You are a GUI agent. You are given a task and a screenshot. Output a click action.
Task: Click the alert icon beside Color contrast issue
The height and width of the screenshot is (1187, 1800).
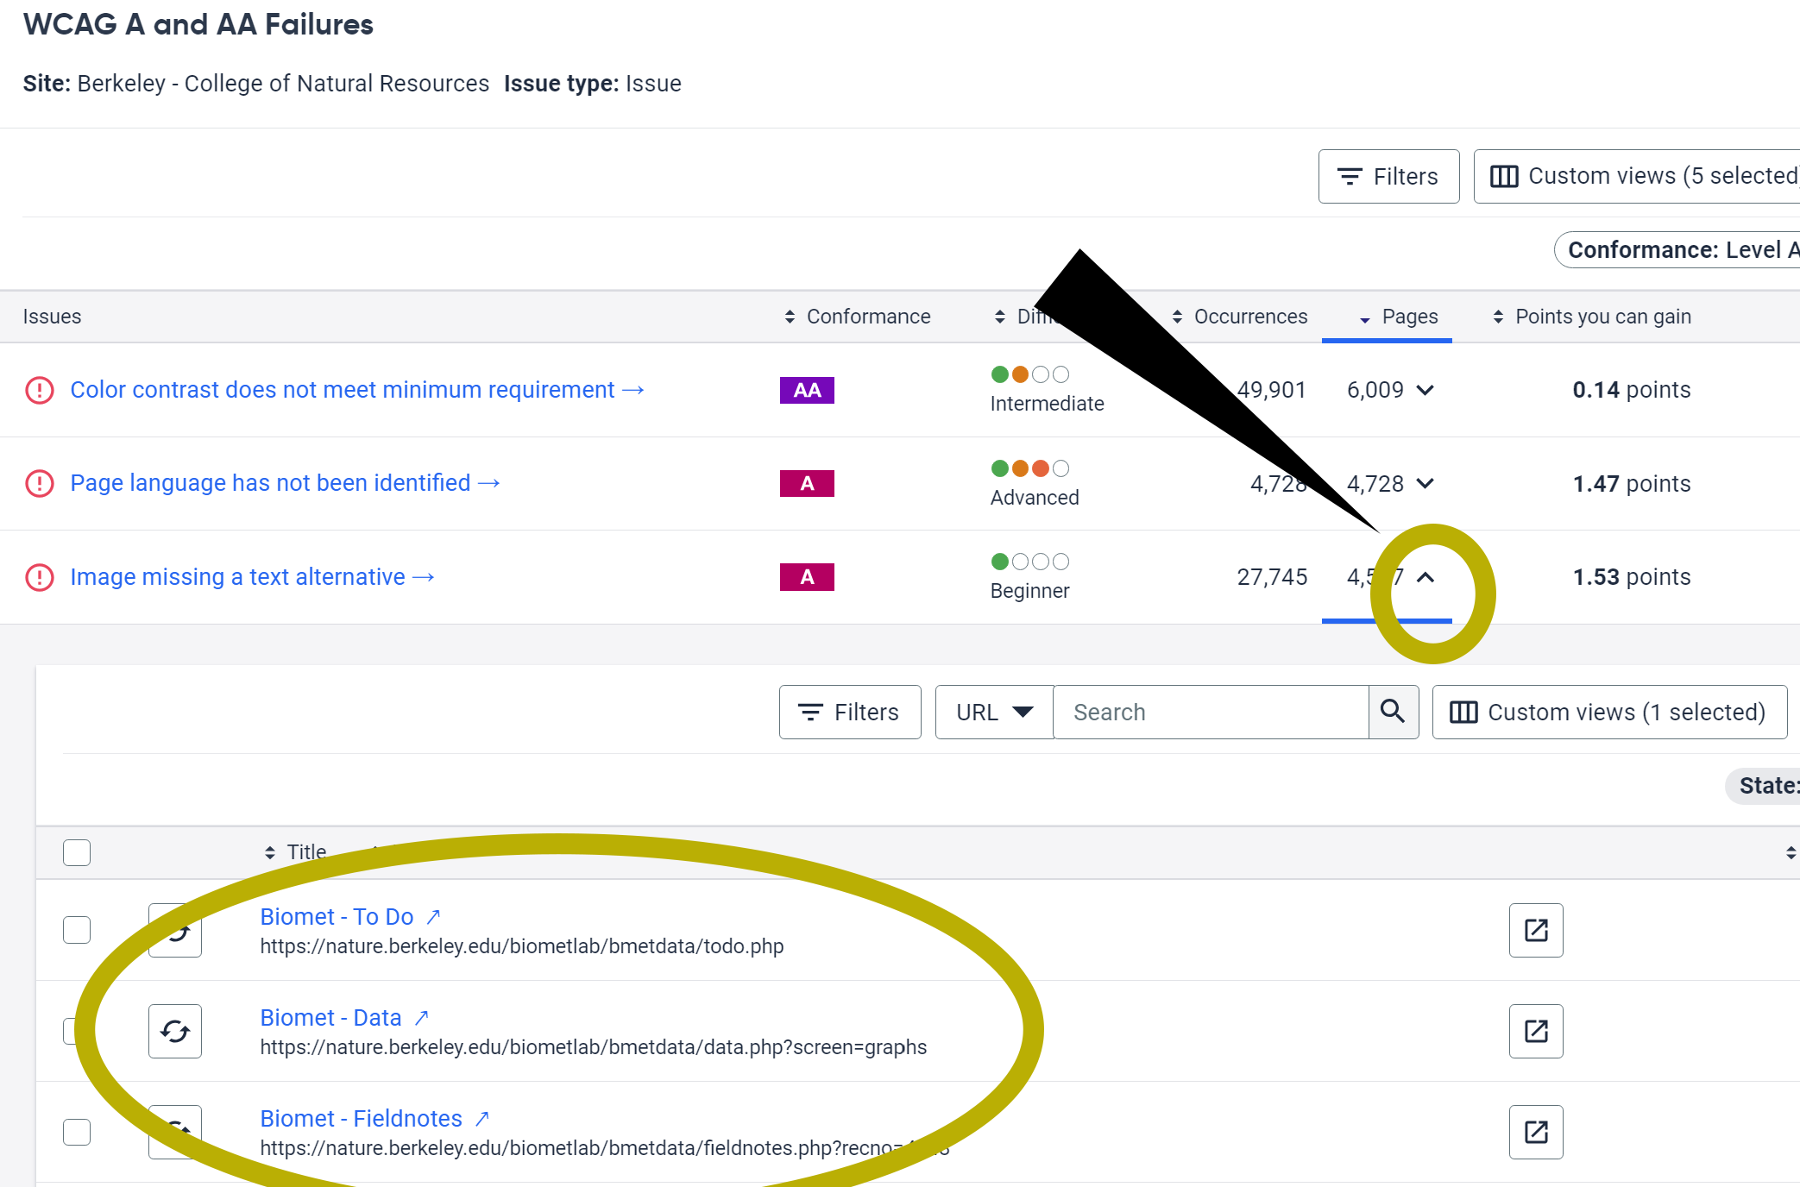click(x=40, y=390)
